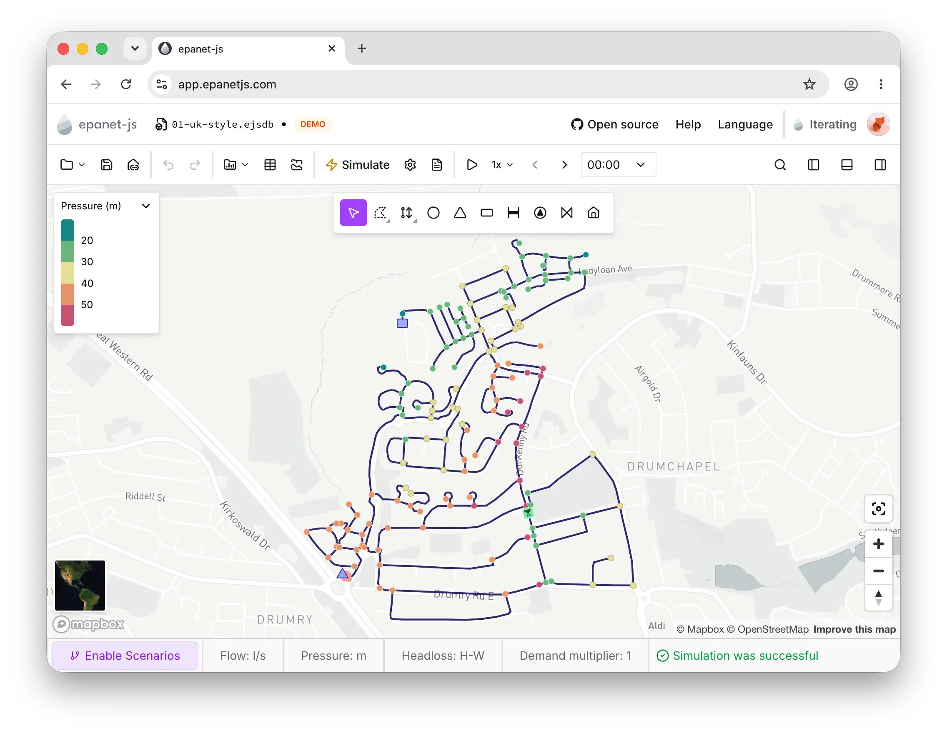This screenshot has width=947, height=734.
Task: Click the crimson legend color swatch
Action: tap(67, 315)
